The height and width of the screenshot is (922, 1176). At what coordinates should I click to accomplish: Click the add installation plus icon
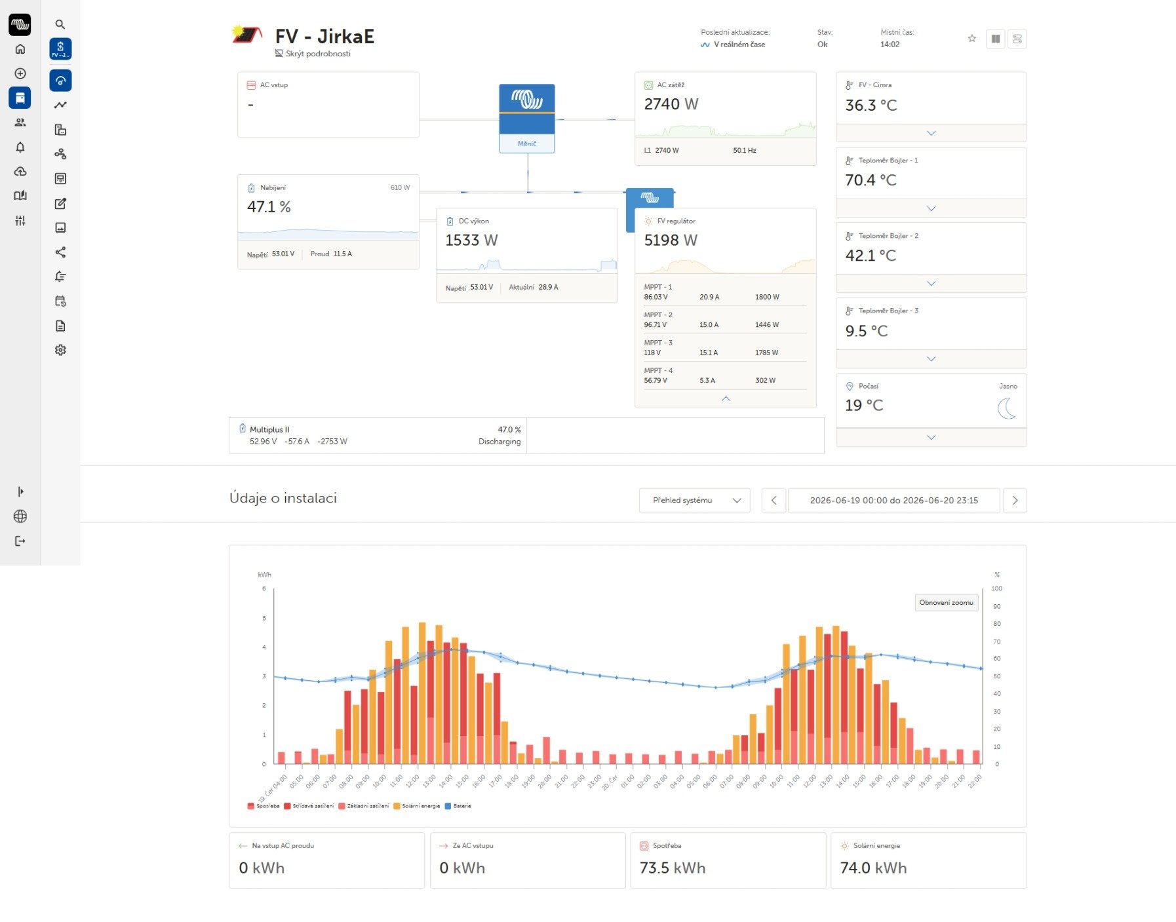pyautogui.click(x=20, y=73)
